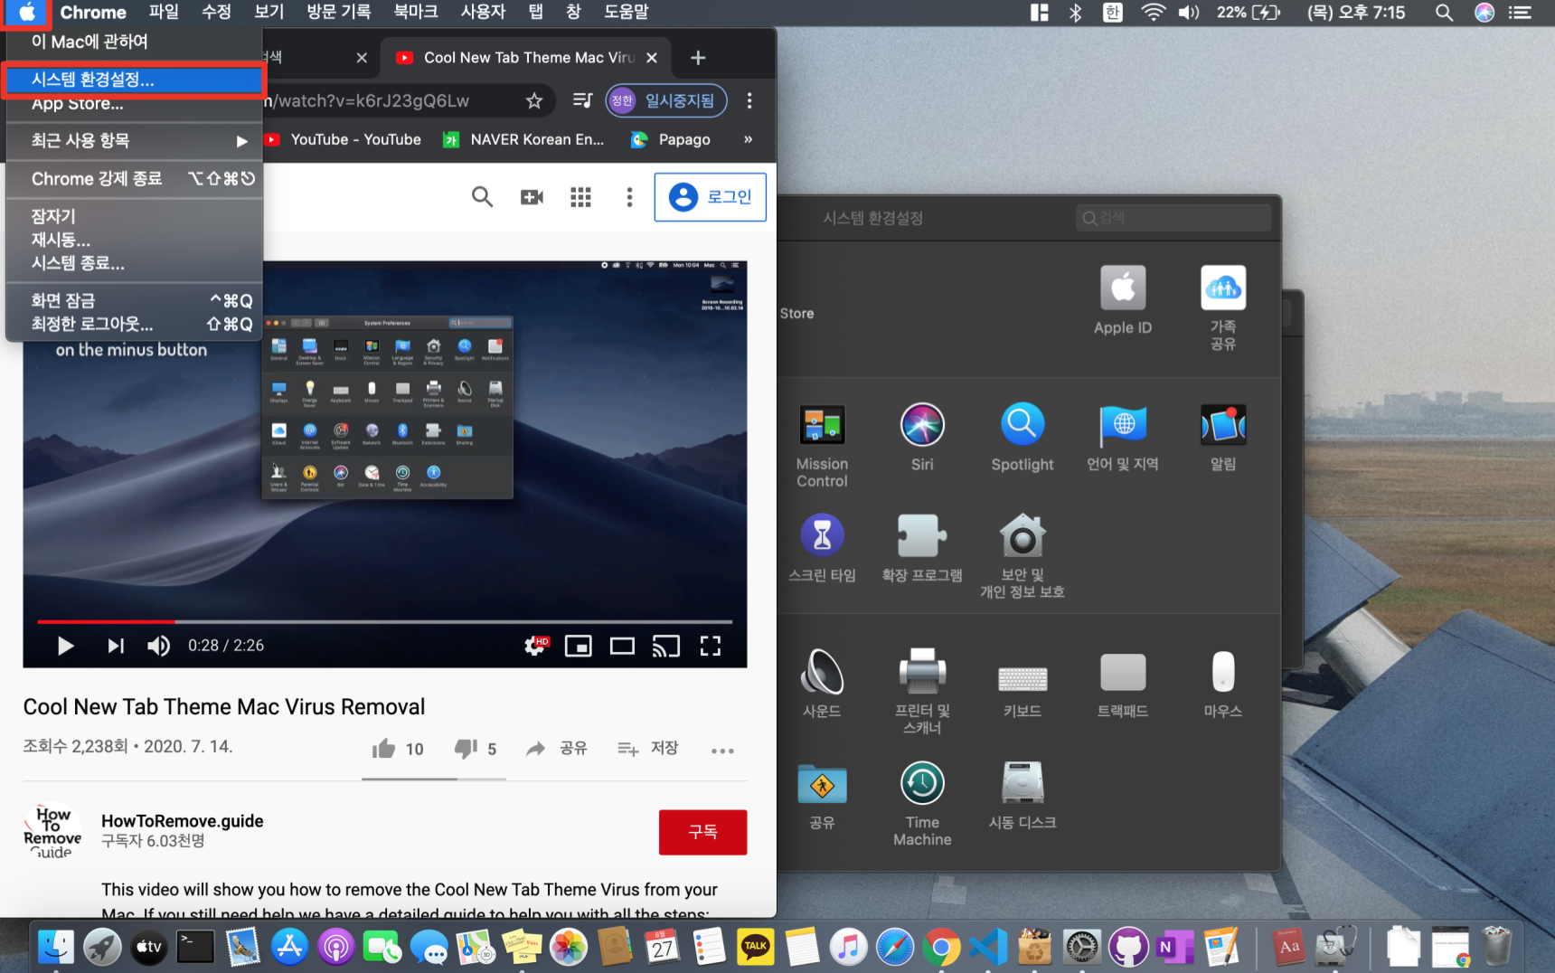1555x973 pixels.
Task: Select 시스템 환경설정... menu item
Action: [134, 80]
